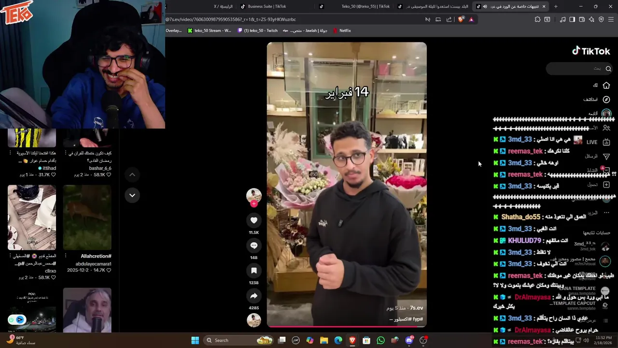
Task: Go to next video with down chevron
Action: pyautogui.click(x=132, y=195)
